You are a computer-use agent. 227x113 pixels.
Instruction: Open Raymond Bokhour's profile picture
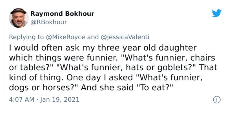tap(18, 18)
